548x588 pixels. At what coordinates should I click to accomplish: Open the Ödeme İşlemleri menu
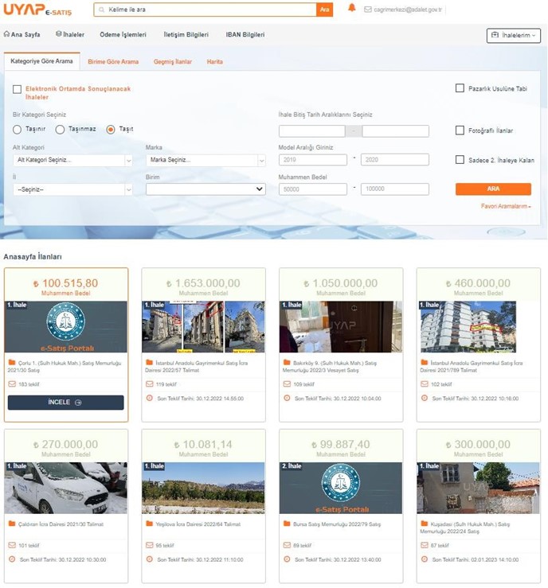[123, 35]
